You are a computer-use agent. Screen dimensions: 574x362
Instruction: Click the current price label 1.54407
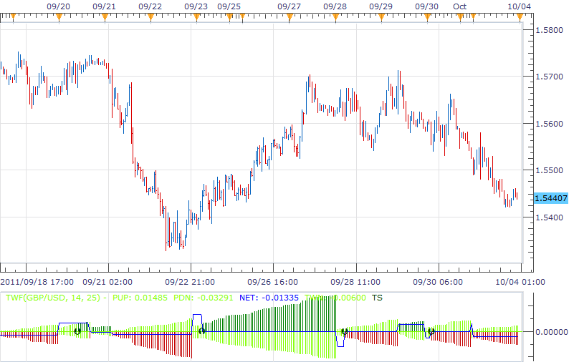pos(551,198)
